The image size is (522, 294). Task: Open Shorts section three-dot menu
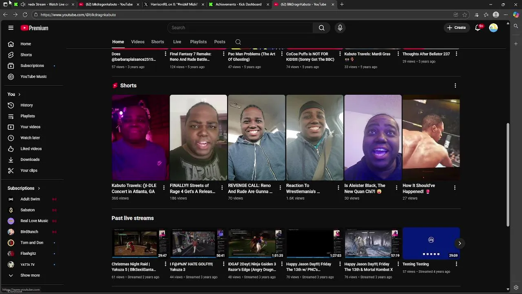[x=455, y=85]
